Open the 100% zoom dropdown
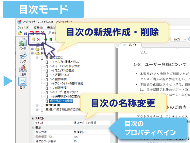Image resolution: width=190 pixels, height=143 pixels. tap(185, 39)
